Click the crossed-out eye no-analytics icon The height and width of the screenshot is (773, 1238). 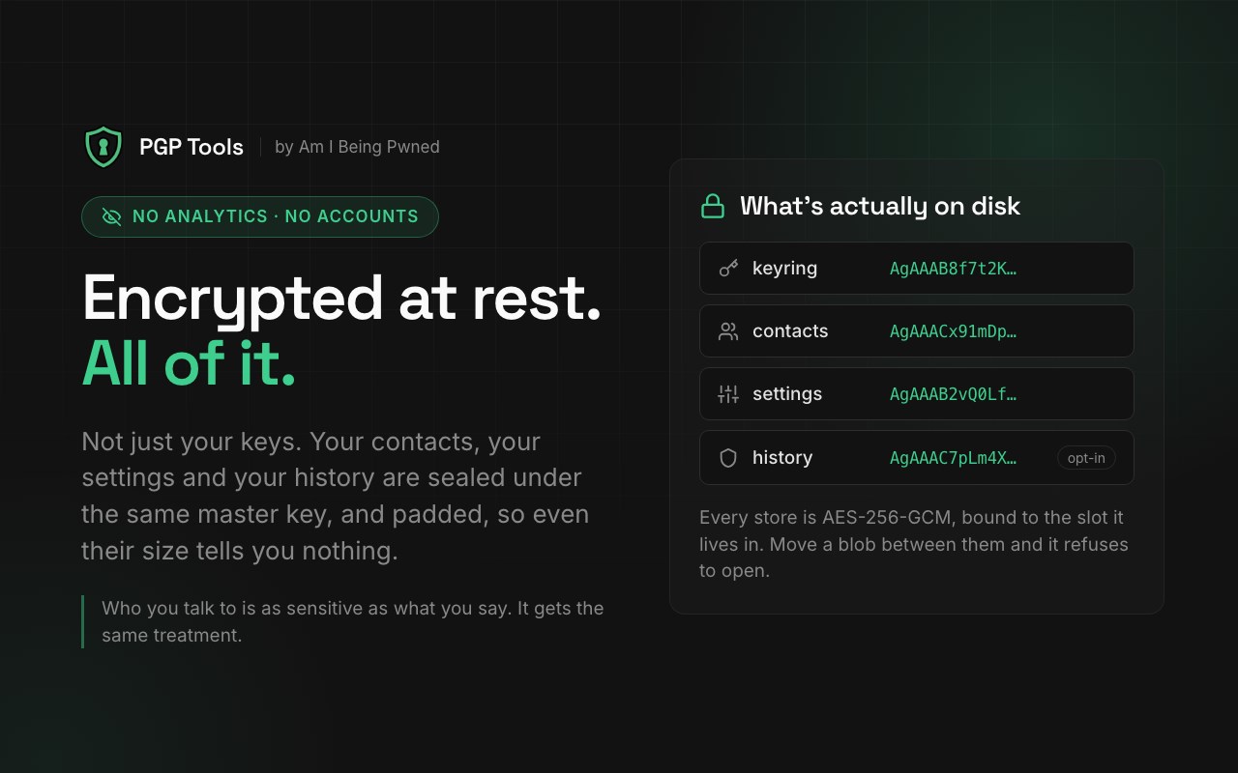point(112,216)
